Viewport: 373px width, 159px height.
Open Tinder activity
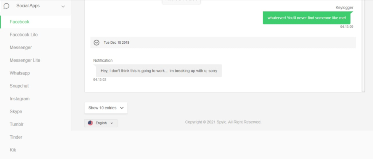16,137
